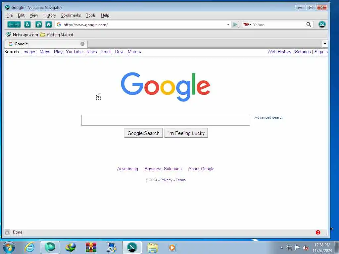Open the Tools menu
This screenshot has height=254, width=339.
tap(91, 15)
